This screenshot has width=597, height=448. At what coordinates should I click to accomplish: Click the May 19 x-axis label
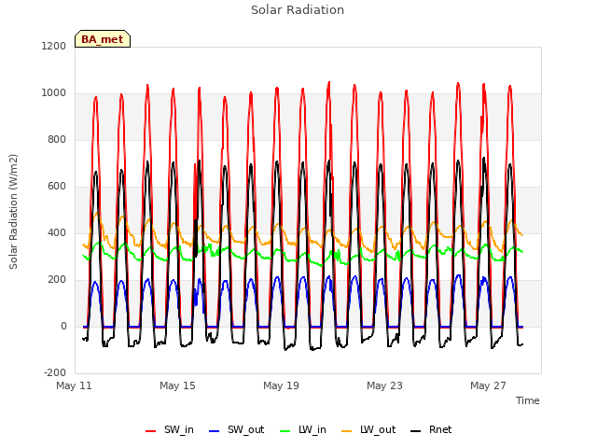[x=281, y=385]
